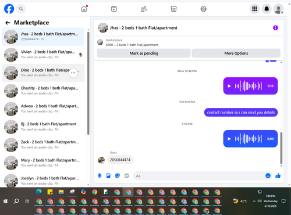The height and width of the screenshot is (215, 291).
Task: Open the Windows Start button
Action: [x=5, y=201]
